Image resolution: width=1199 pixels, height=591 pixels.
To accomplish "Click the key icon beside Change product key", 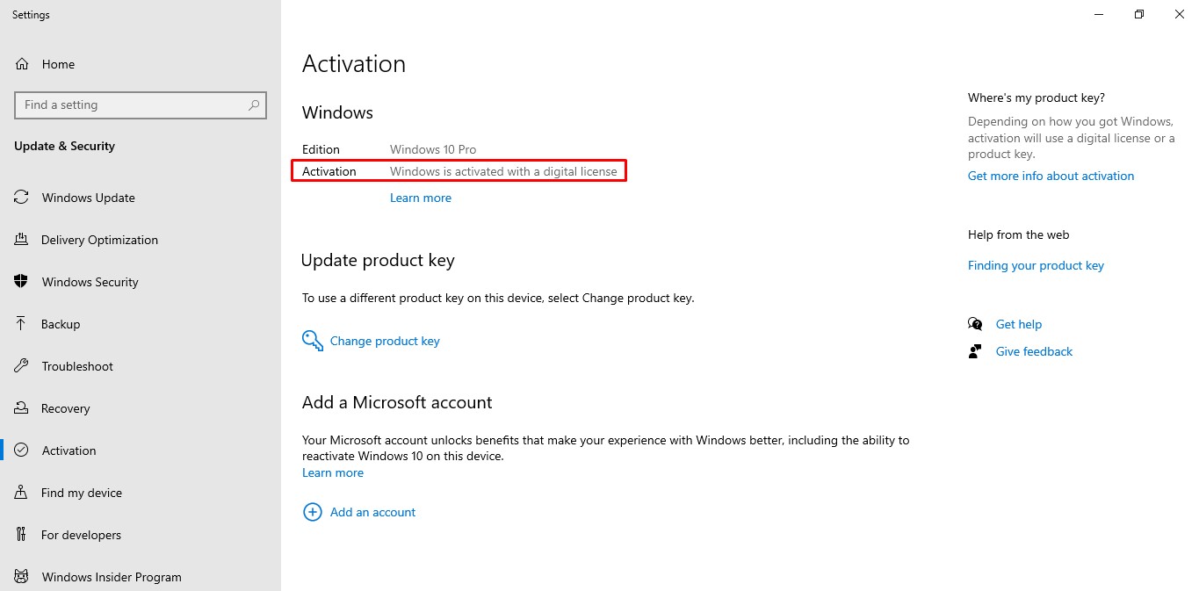I will click(312, 341).
